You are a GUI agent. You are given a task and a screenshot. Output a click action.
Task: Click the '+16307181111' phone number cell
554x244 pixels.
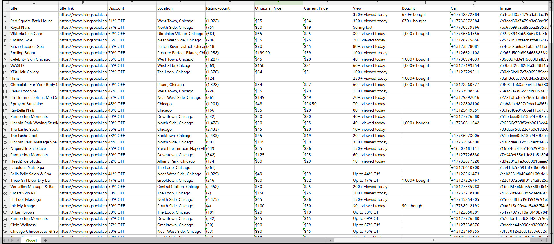[474, 149]
